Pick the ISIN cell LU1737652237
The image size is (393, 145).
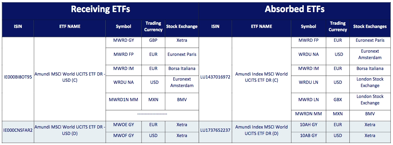pos(215,130)
